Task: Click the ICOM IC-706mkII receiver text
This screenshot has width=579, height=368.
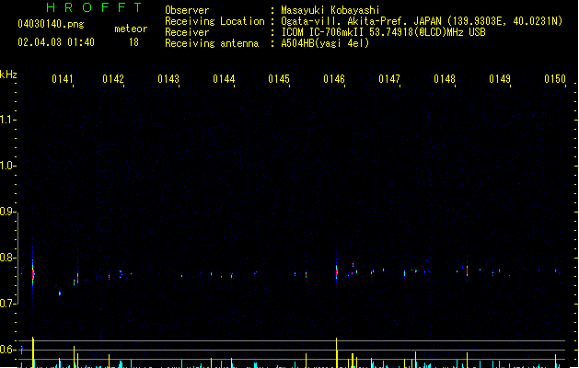Action: coord(383,32)
